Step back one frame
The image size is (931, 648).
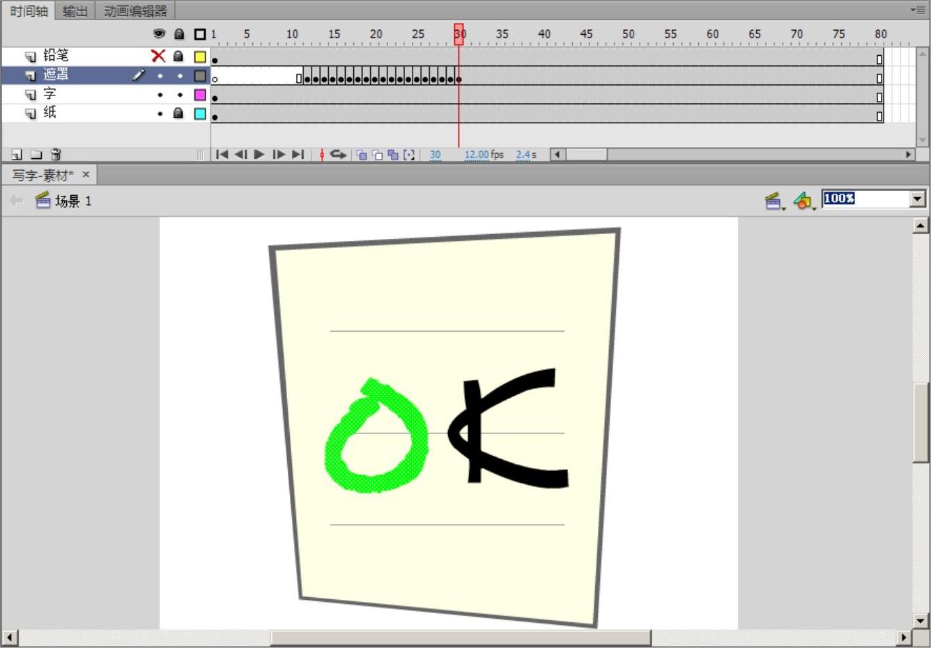pos(241,155)
